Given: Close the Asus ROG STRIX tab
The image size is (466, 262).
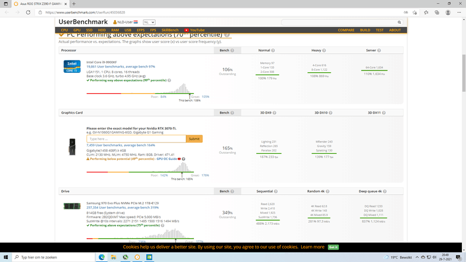Looking at the screenshot, I should (x=66, y=4).
